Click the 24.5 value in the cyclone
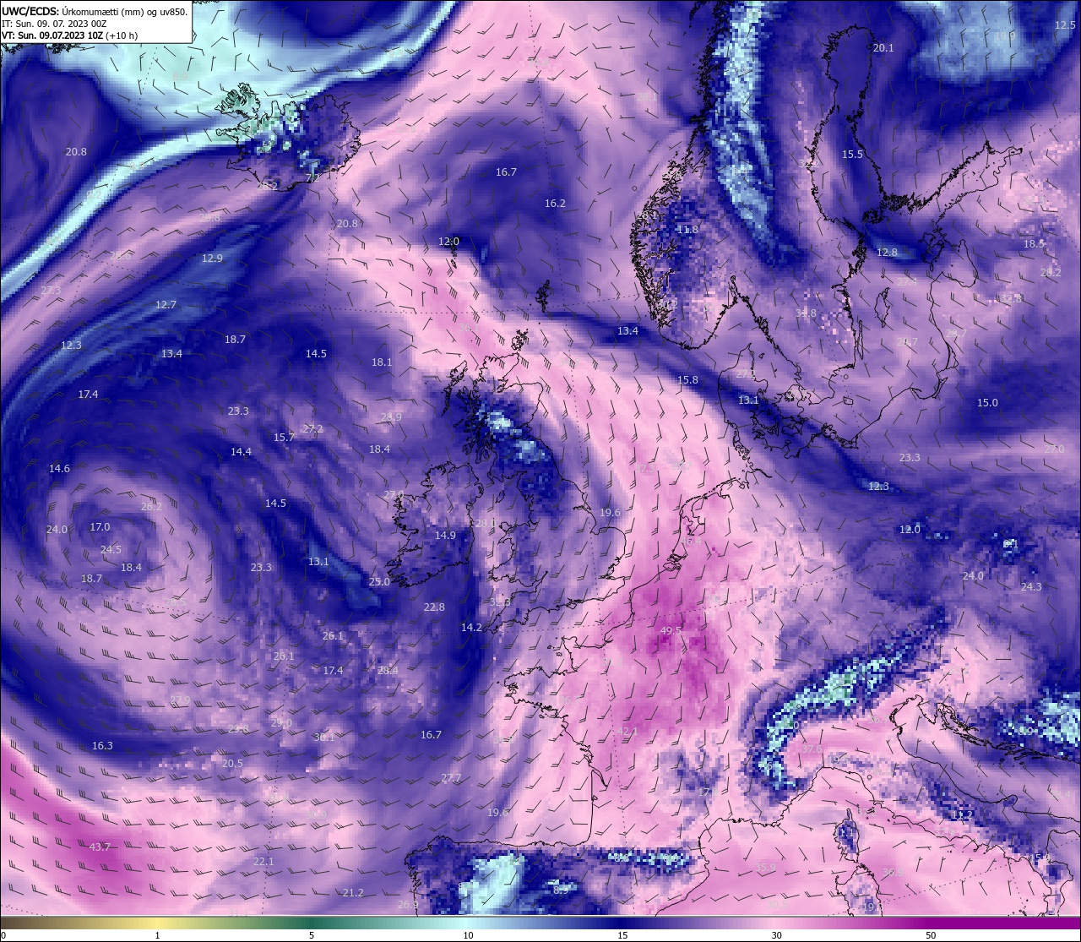 point(111,549)
